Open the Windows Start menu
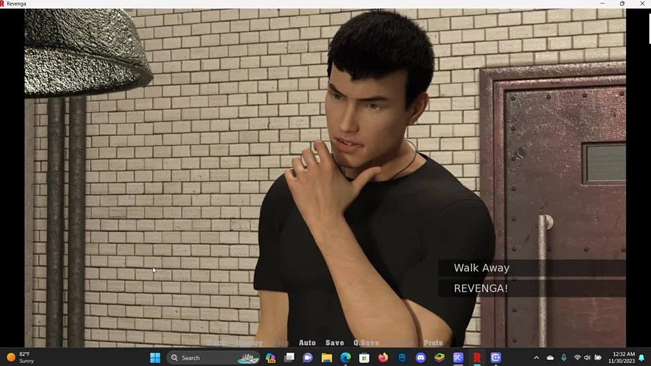This screenshot has height=366, width=651. pyautogui.click(x=155, y=358)
